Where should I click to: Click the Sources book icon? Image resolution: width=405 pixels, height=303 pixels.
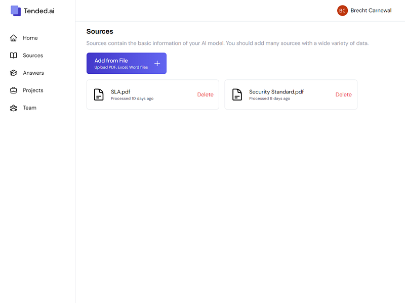14,56
